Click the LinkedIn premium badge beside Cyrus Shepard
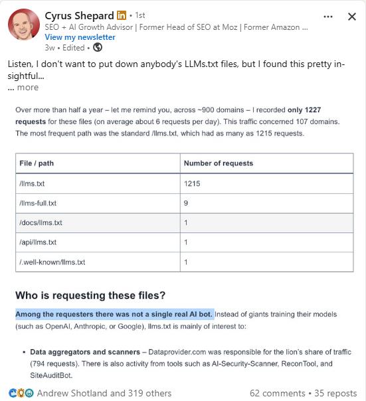This screenshot has height=401, width=366. (122, 15)
